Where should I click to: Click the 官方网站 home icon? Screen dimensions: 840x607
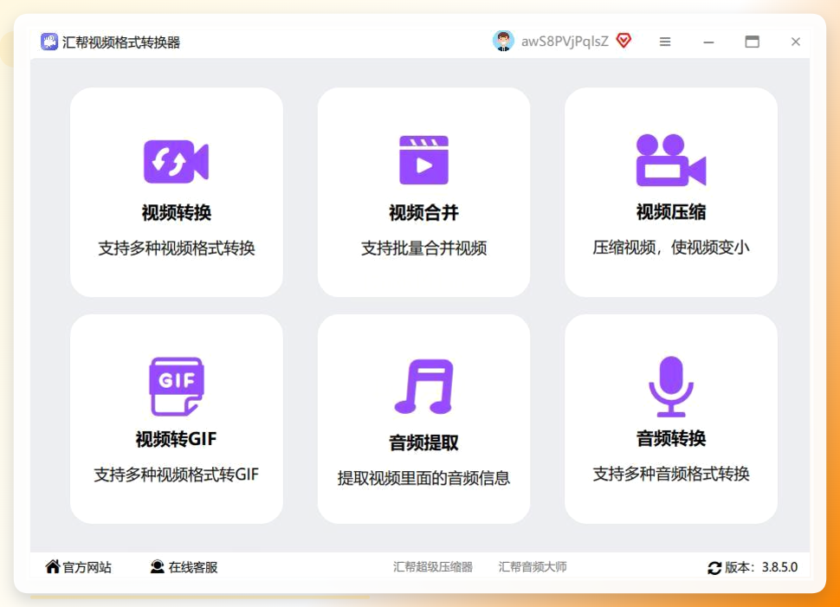tap(53, 566)
